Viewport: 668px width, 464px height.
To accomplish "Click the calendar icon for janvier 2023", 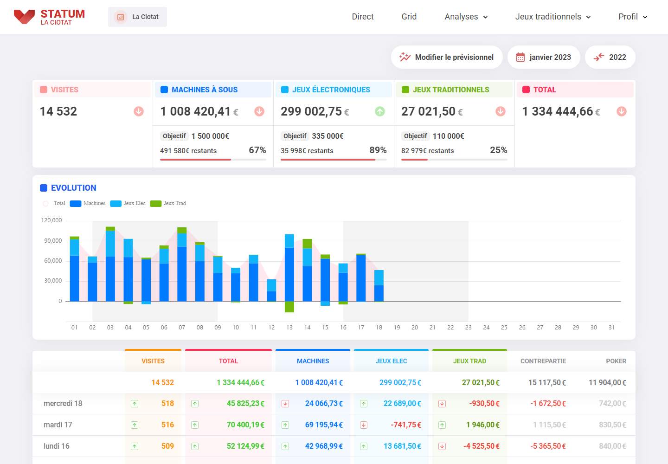I will pos(520,57).
